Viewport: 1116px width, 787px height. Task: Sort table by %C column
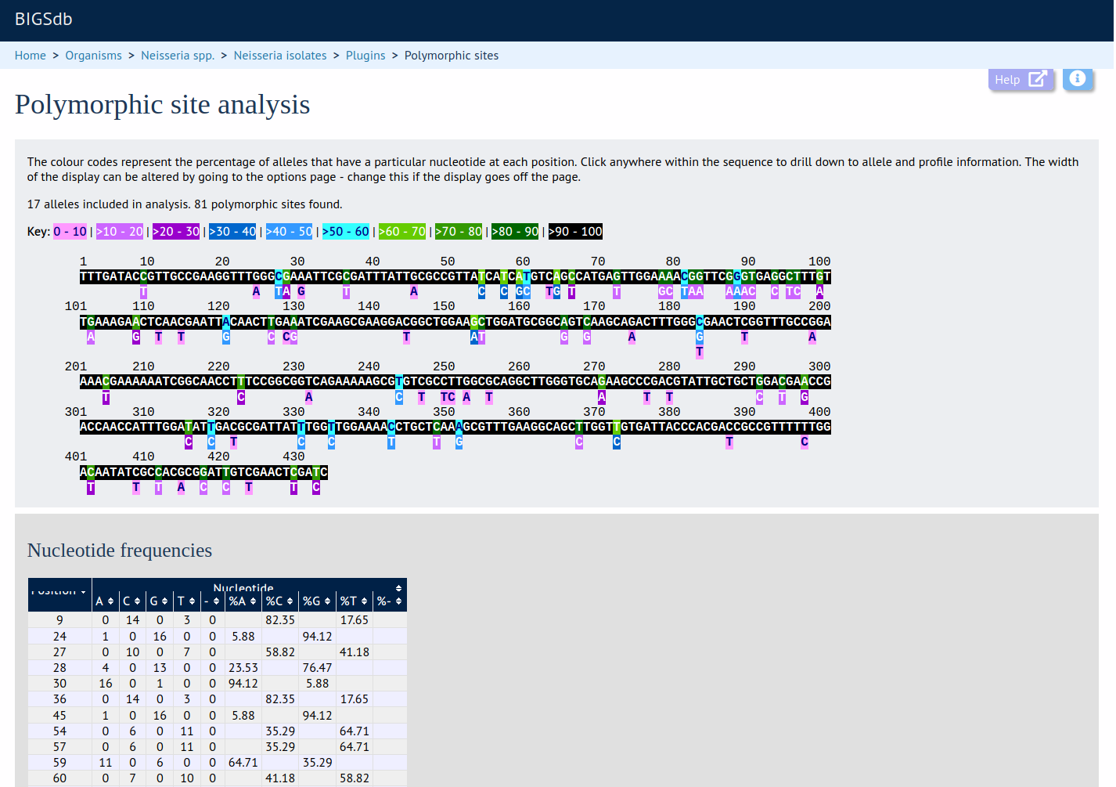tap(279, 601)
